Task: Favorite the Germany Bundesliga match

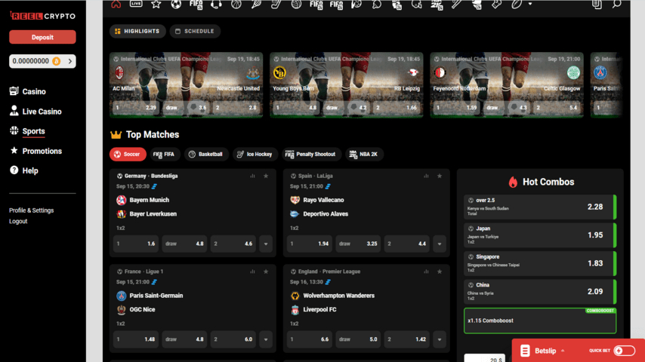Action: 266,176
